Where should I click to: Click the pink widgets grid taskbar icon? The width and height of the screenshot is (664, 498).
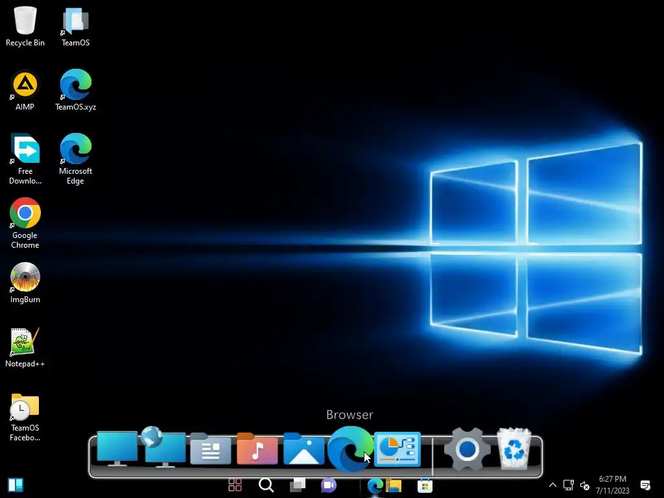pos(235,485)
